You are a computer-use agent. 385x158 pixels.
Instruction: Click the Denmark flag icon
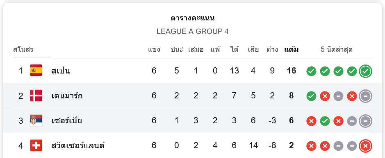36,96
